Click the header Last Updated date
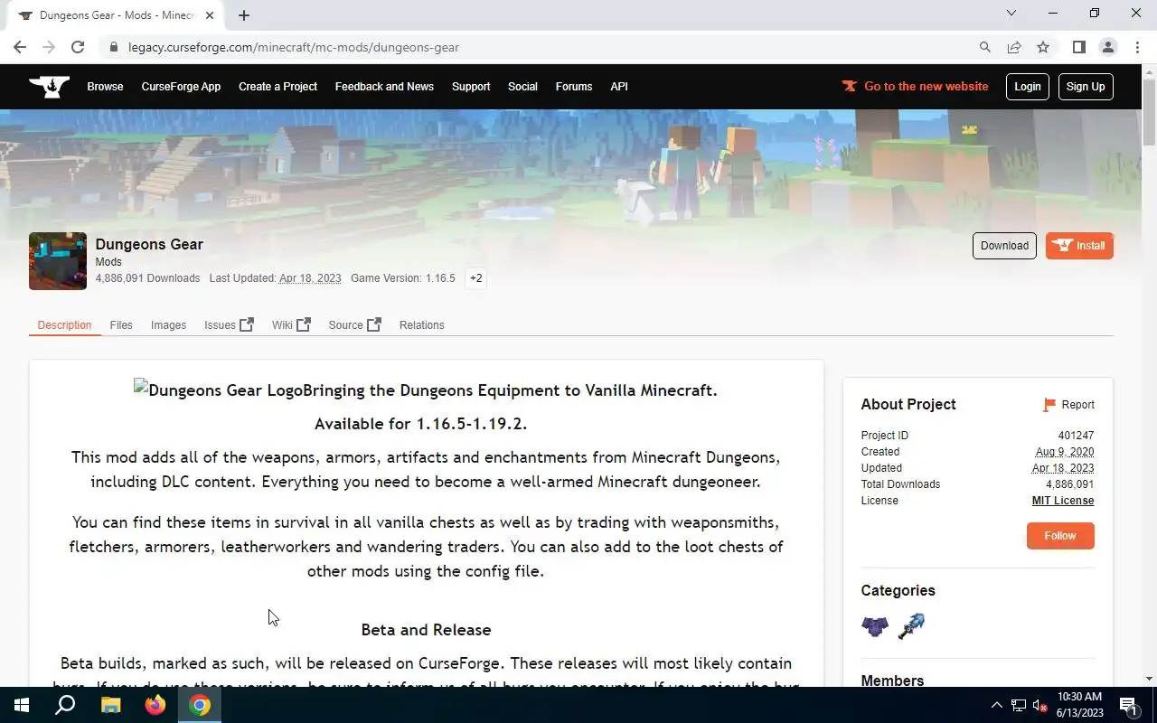This screenshot has height=723, width=1157. click(310, 278)
